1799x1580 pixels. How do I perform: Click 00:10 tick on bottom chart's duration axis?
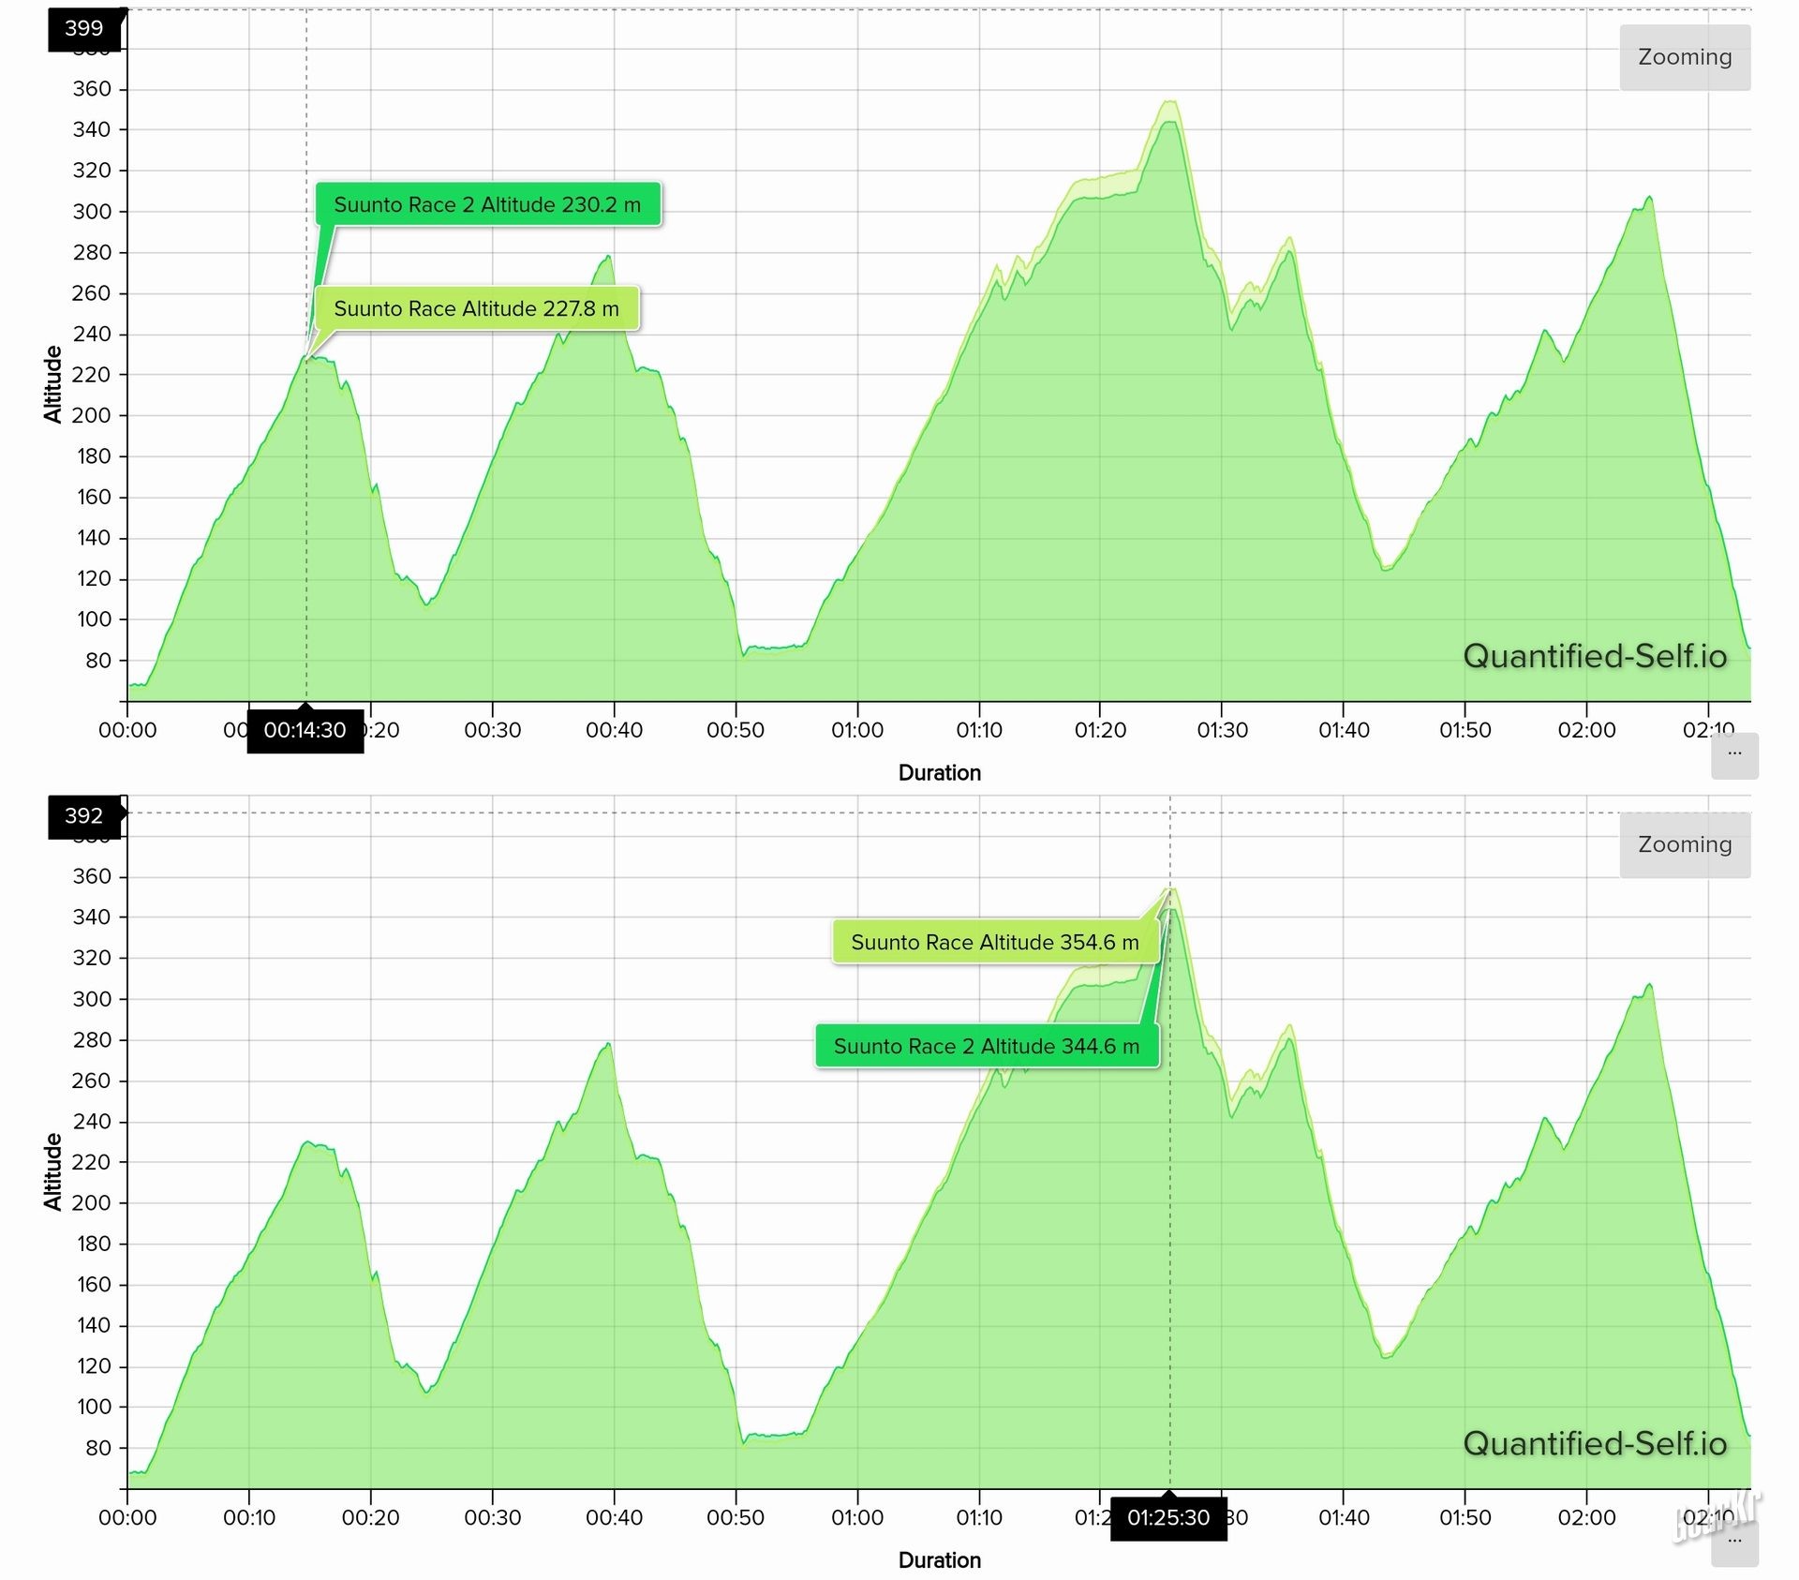249,1517
